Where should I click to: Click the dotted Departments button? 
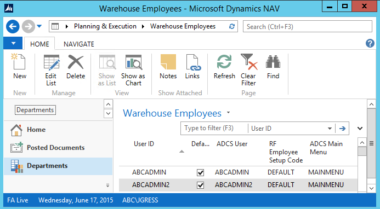[36, 110]
